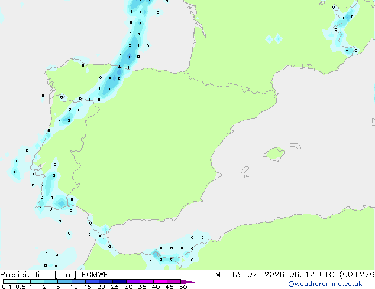Click the 'Precipitation' title text
This screenshot has height=289, width=375.
pyautogui.click(x=25, y=275)
